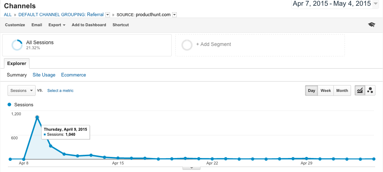Switch to motion chart bubbles icon
Screen dimensions: 383x172
pyautogui.click(x=370, y=90)
